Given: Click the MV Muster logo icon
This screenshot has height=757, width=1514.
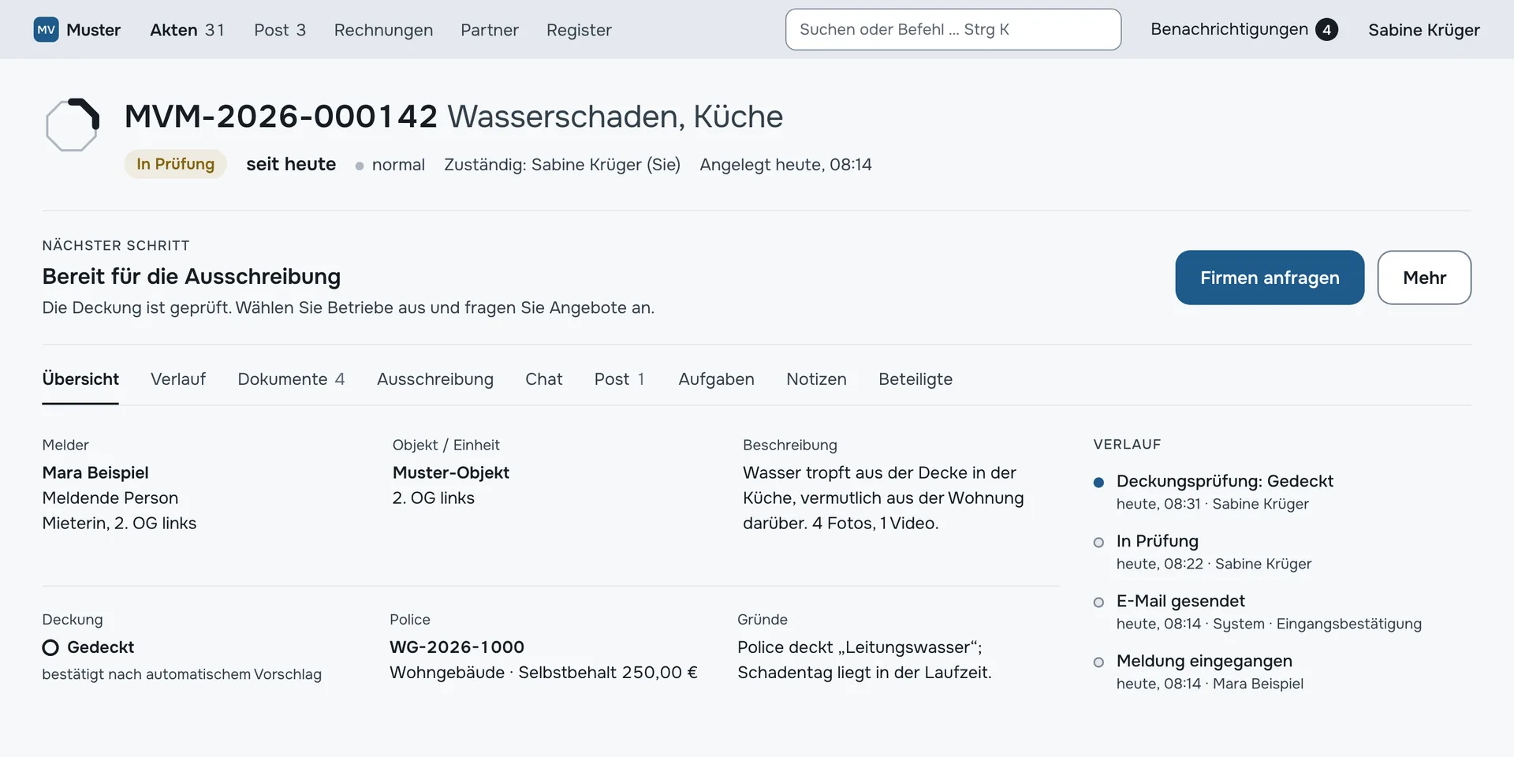Looking at the screenshot, I should [46, 30].
